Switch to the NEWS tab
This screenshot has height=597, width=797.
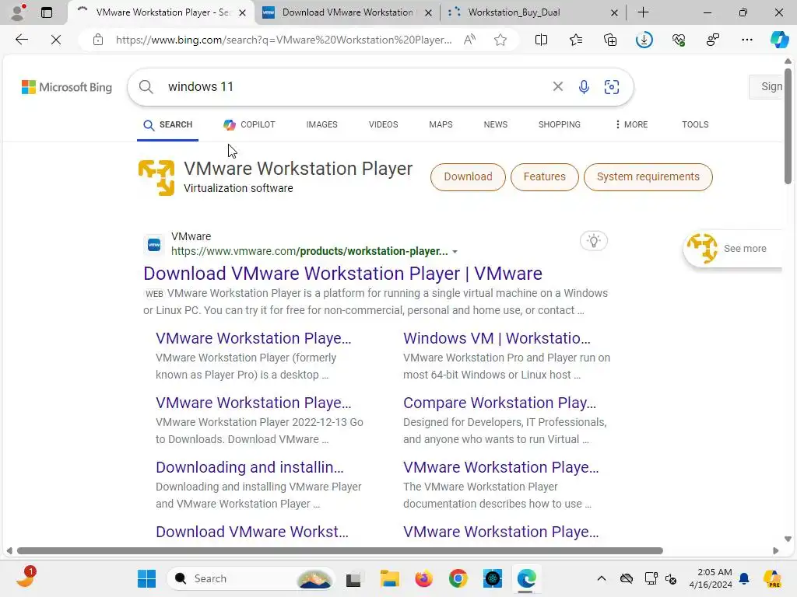[496, 124]
